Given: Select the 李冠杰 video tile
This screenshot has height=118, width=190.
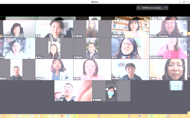Looking at the screenshot, I should click(130, 70).
